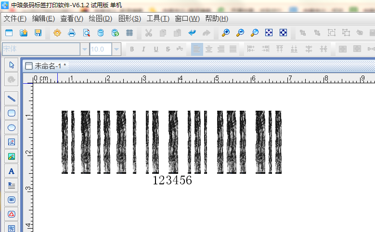Click the zoom in magnifier button

coord(225,33)
